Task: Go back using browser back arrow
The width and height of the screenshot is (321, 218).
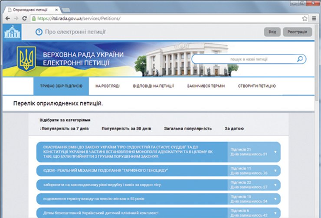Action: tap(7, 19)
